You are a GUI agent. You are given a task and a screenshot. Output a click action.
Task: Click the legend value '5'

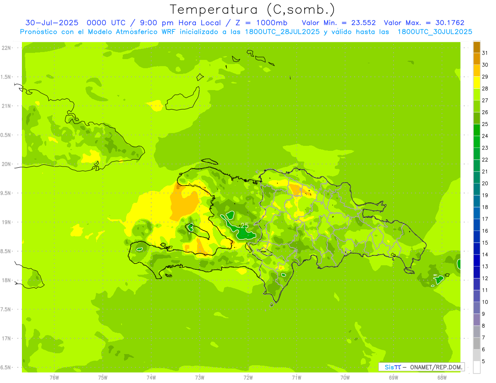(484, 361)
